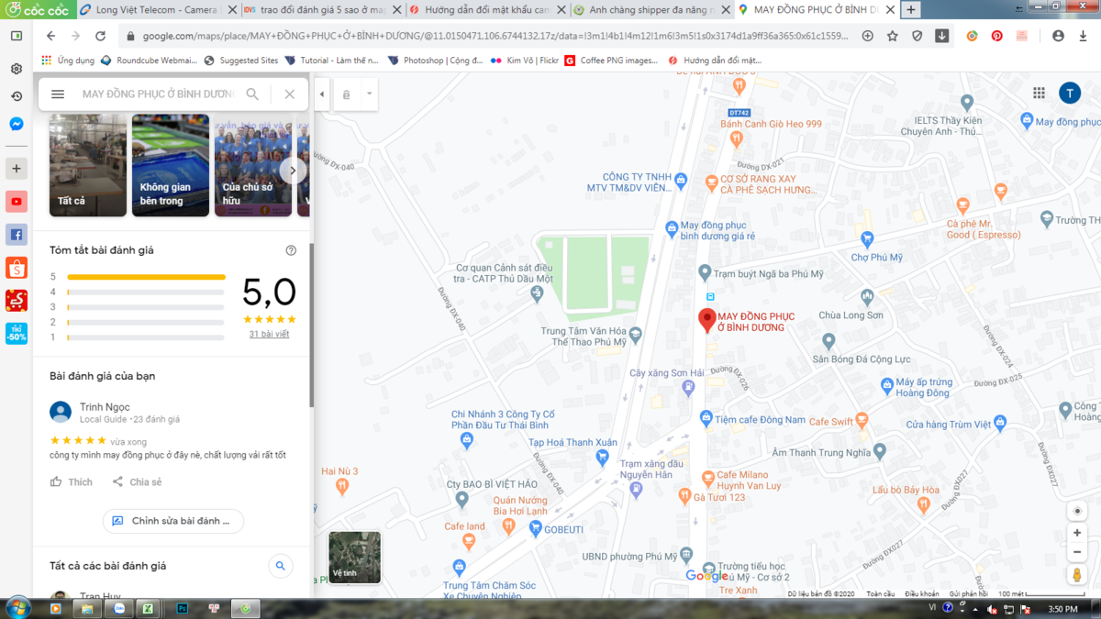The width and height of the screenshot is (1101, 619).
Task: Click Chợ Phú Mỹ marker on map
Action: (867, 240)
